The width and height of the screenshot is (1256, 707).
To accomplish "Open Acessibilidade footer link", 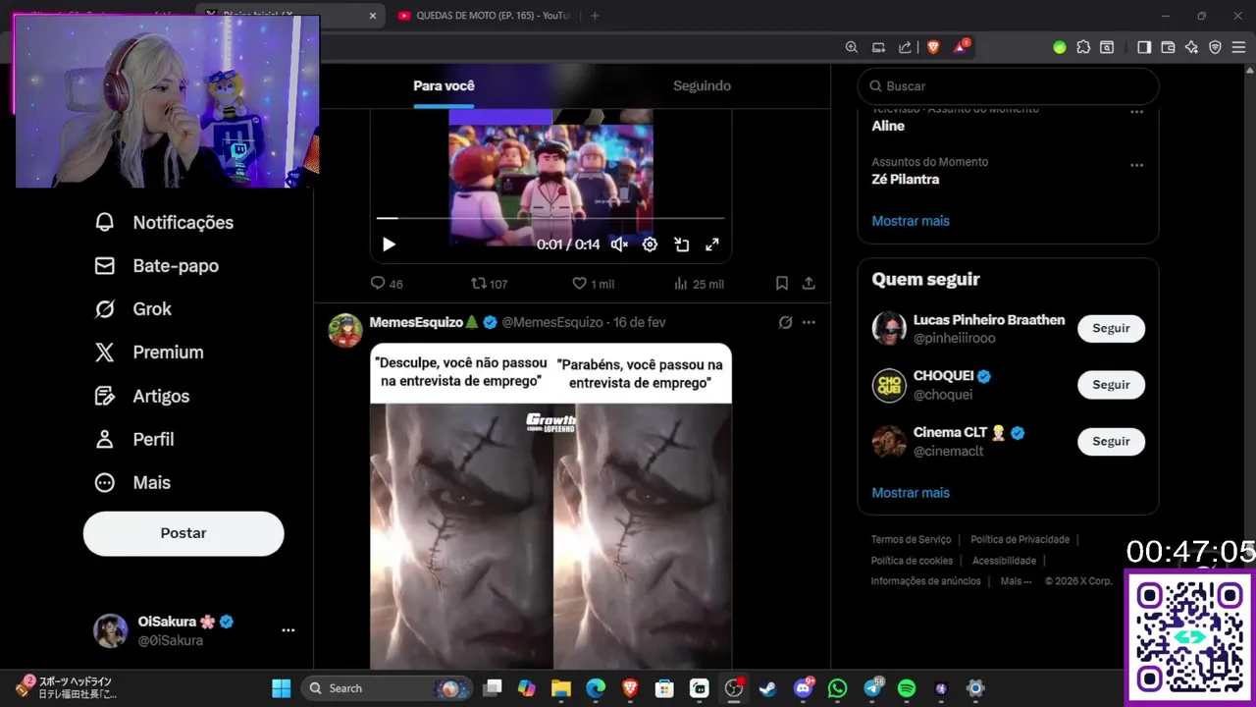I will click(x=1004, y=561).
